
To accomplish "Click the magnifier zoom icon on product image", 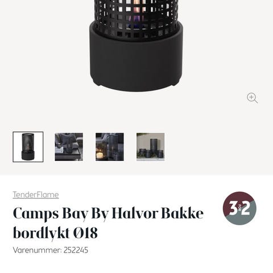I will pos(252,98).
